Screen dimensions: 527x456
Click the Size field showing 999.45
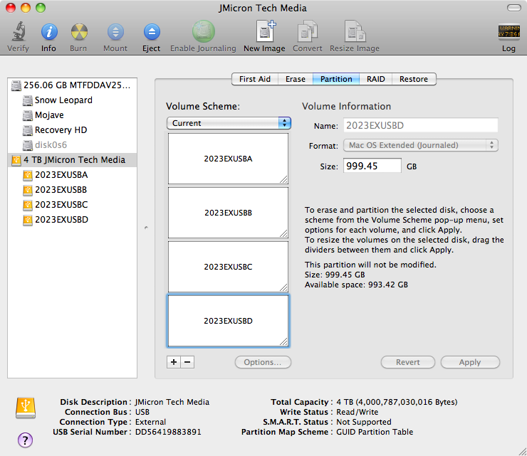[x=372, y=166]
